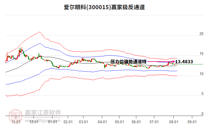Screen dimensions: 204x126
Task: Click the 压力位强势通道线 annotation label
Action: [x=128, y=62]
